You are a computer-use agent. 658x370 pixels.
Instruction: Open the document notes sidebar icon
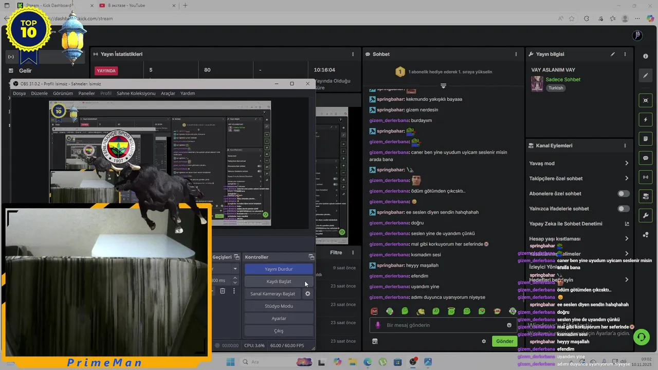646,139
